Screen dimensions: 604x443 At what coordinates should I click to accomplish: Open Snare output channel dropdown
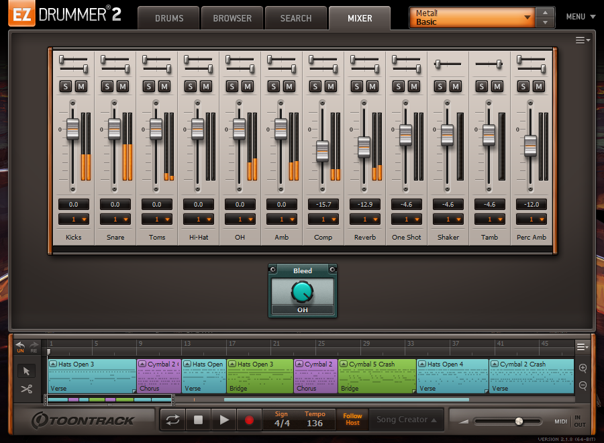pyautogui.click(x=115, y=219)
